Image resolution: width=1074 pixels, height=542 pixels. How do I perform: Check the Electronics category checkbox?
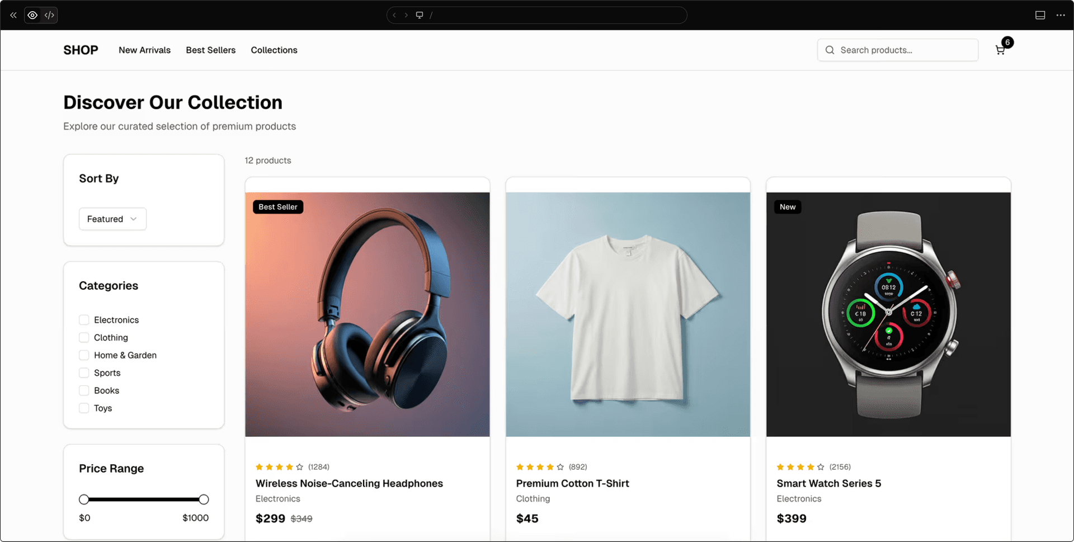(84, 320)
